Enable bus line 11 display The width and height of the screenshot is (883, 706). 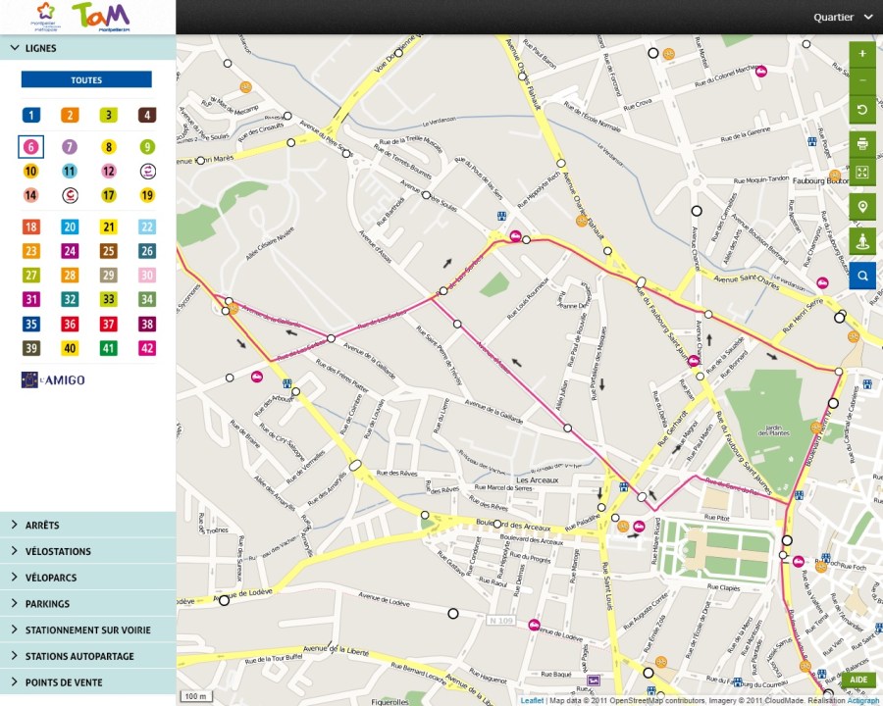pos(70,172)
